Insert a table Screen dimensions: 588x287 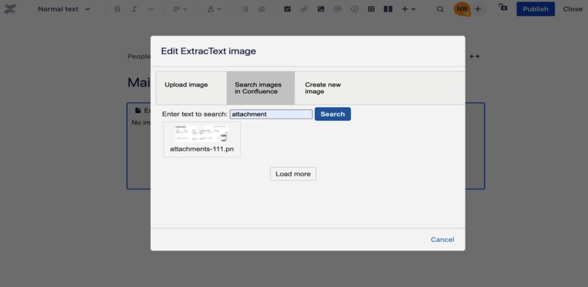pyautogui.click(x=371, y=9)
